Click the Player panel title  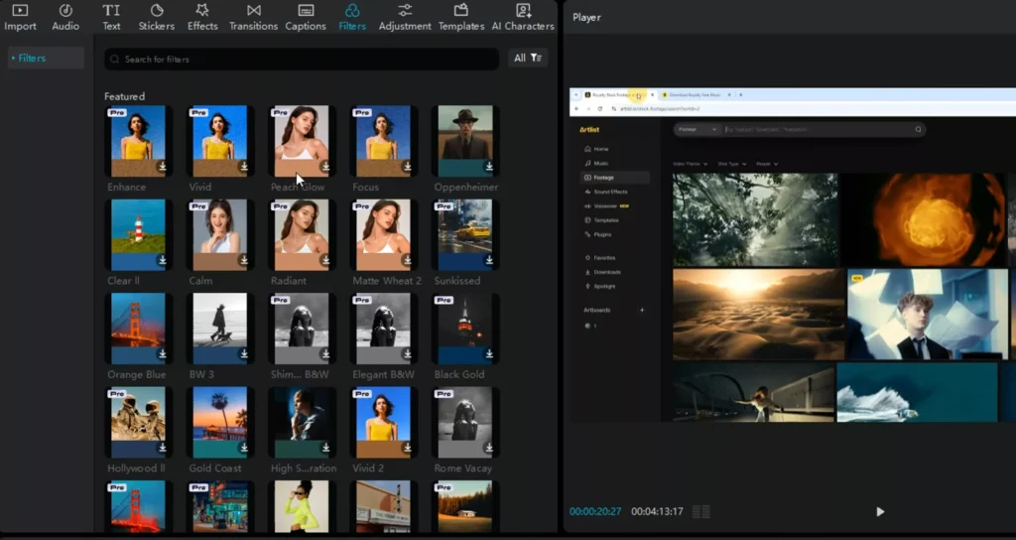coord(586,18)
